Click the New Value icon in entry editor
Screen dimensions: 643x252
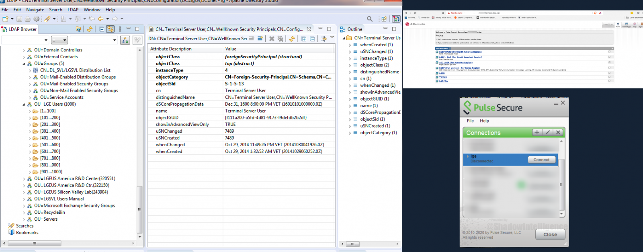260,39
